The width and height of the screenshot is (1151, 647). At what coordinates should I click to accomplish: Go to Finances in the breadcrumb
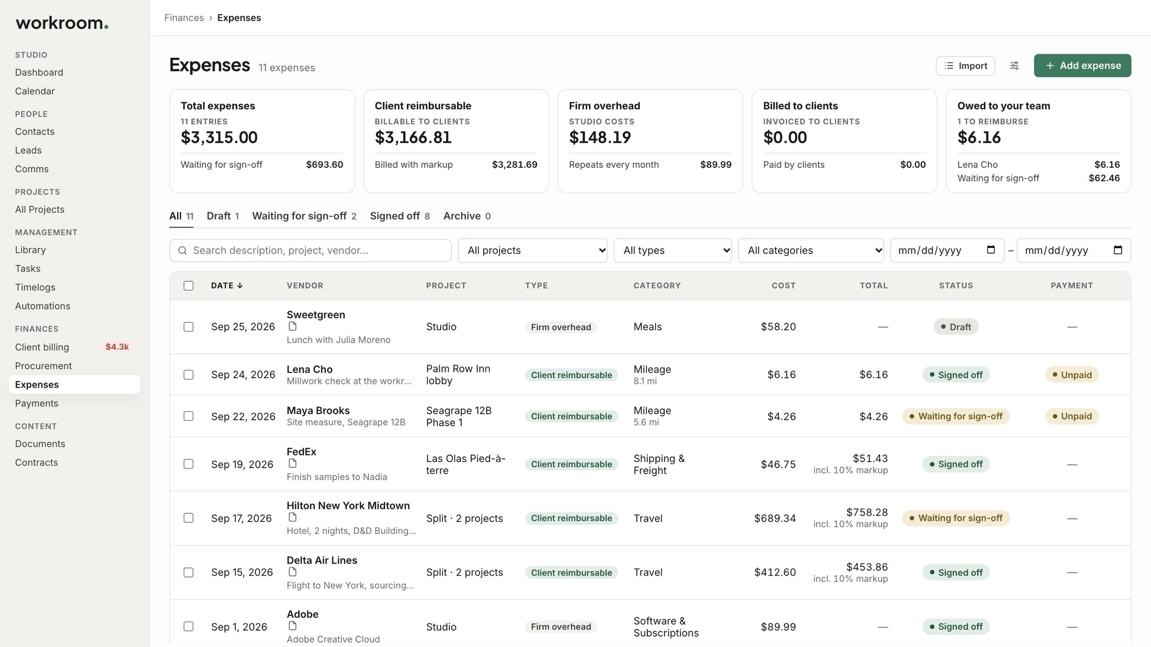184,18
